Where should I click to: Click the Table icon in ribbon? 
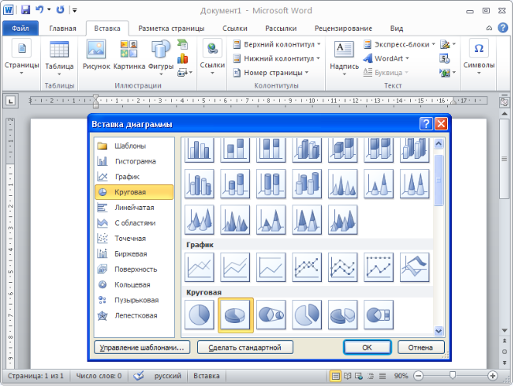click(x=59, y=56)
